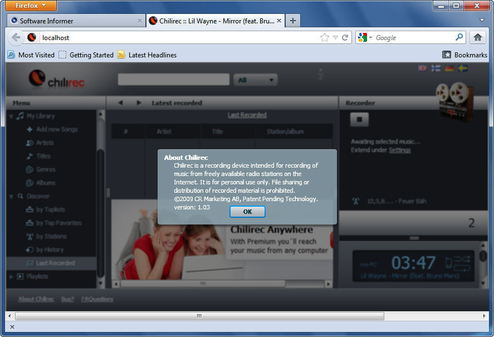
Task: Click the Chilirec logo
Action: pyautogui.click(x=56, y=79)
